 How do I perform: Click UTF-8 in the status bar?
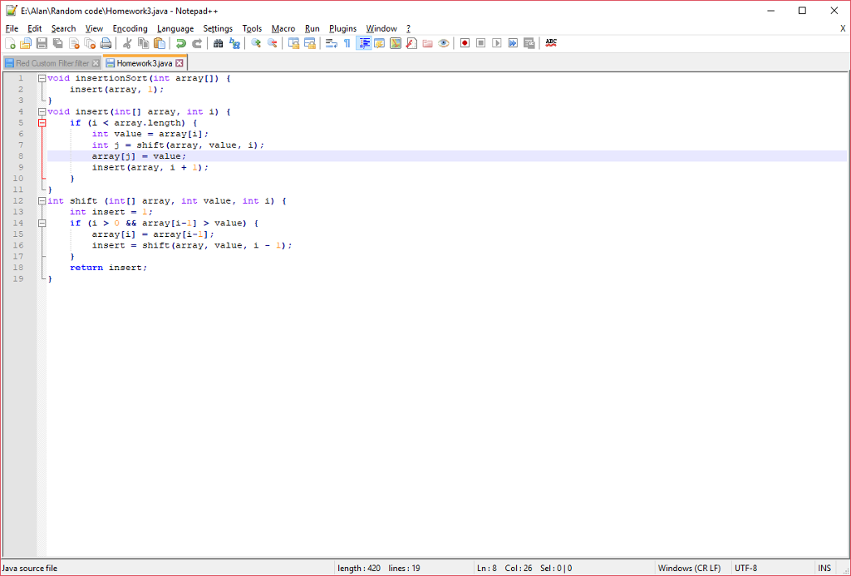(745, 568)
